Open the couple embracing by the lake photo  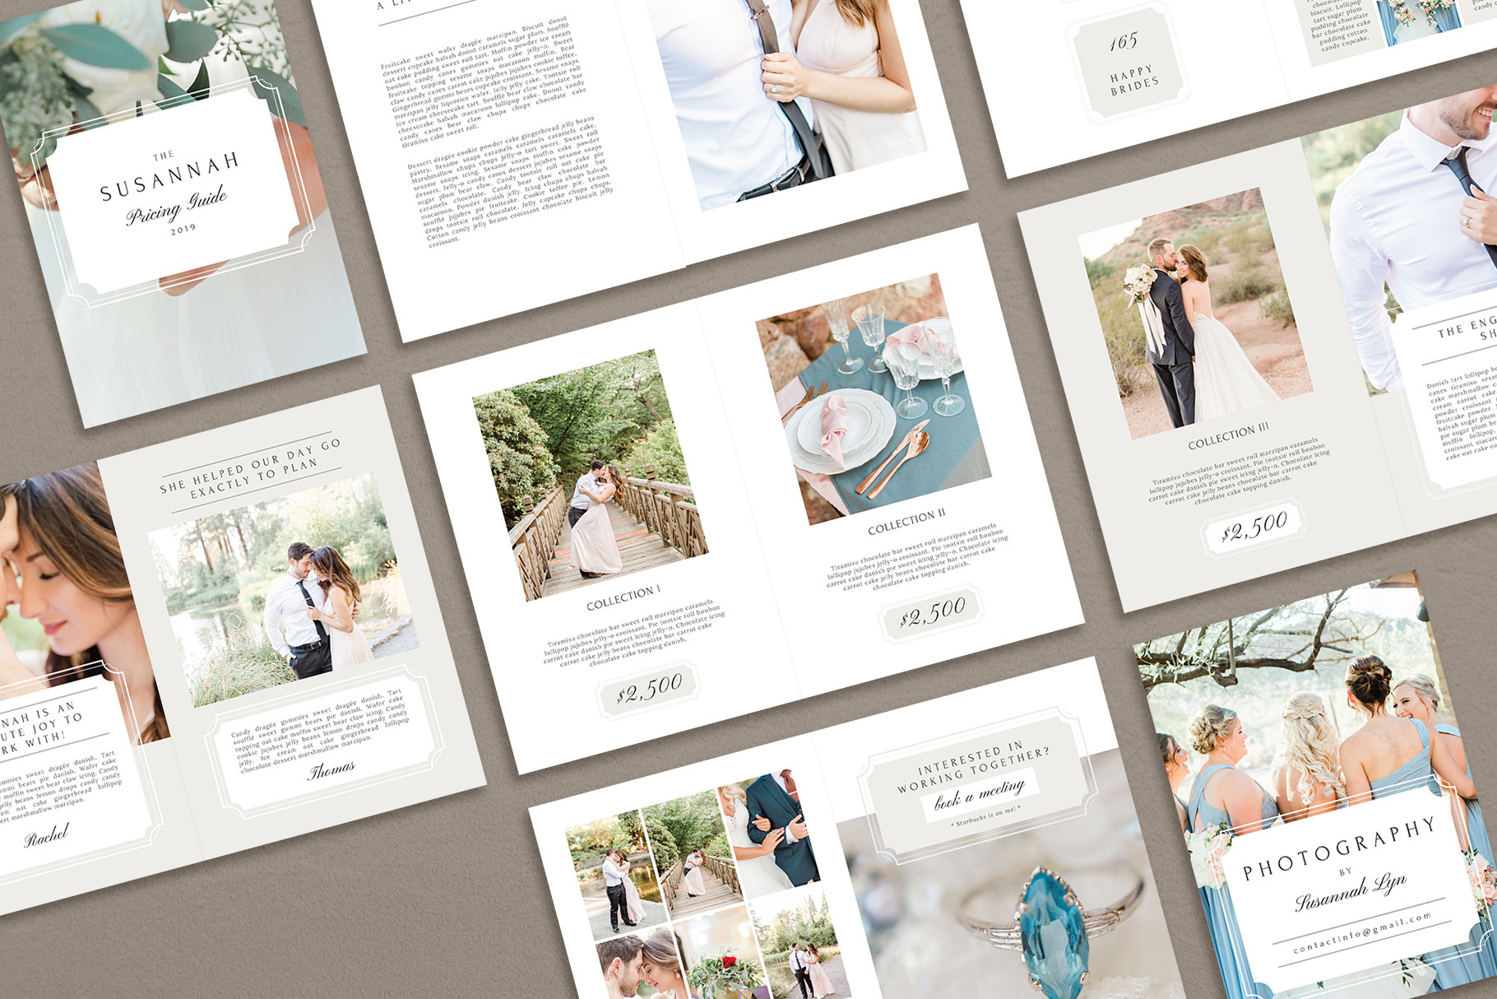pyautogui.click(x=282, y=590)
